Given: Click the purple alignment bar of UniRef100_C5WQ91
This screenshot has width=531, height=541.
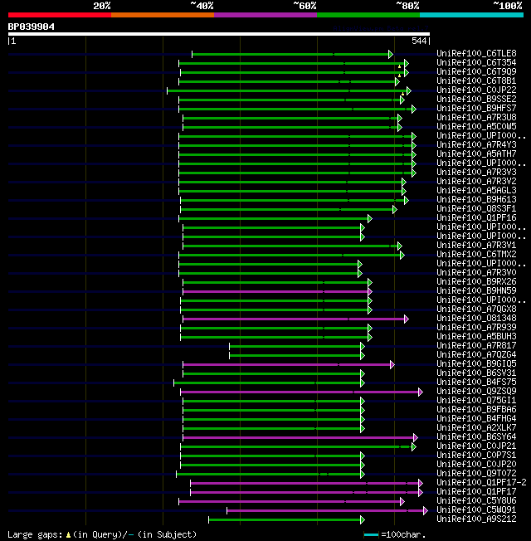Looking at the screenshot, I should pyautogui.click(x=327, y=510).
